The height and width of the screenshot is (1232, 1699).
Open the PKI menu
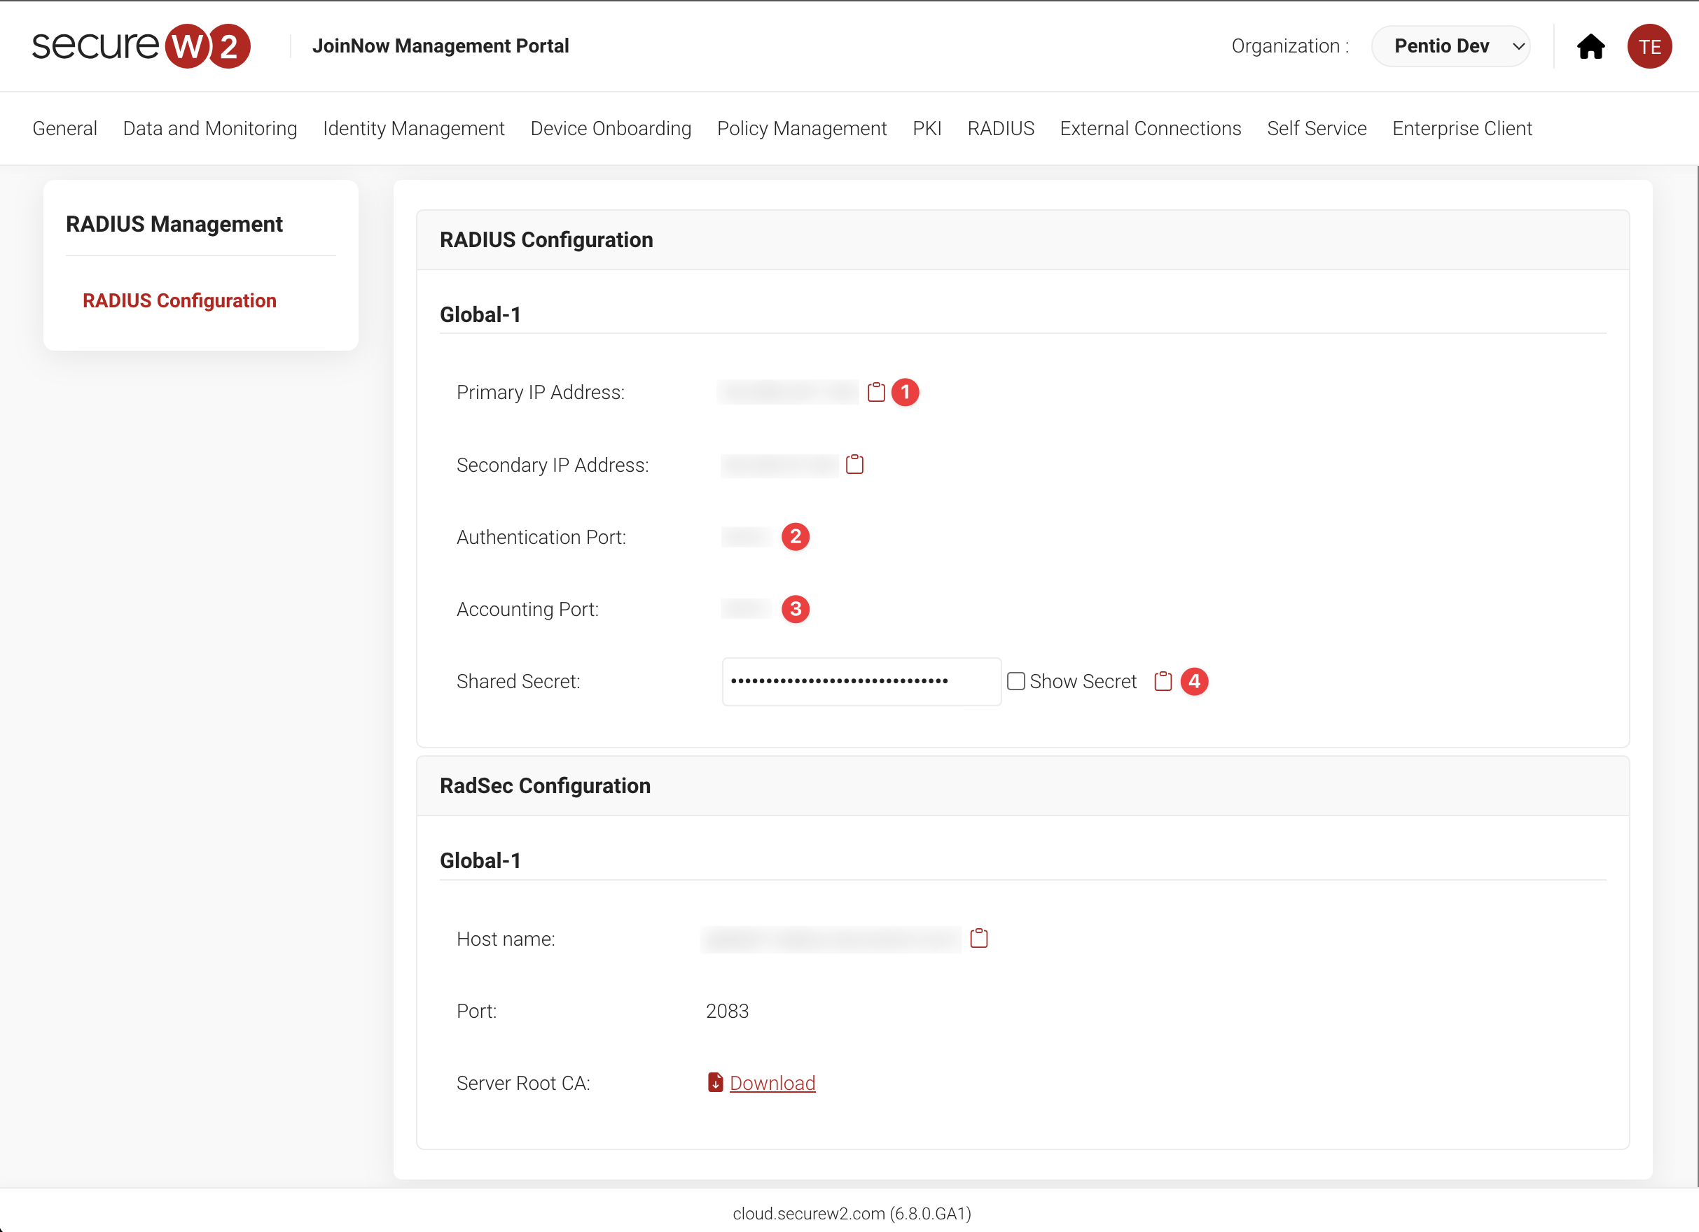(927, 128)
